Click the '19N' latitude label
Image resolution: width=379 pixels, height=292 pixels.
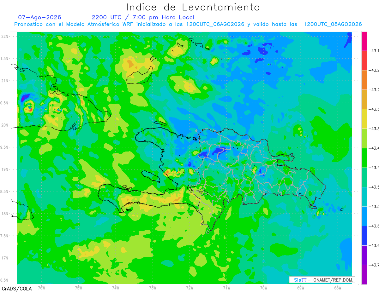click(5, 169)
